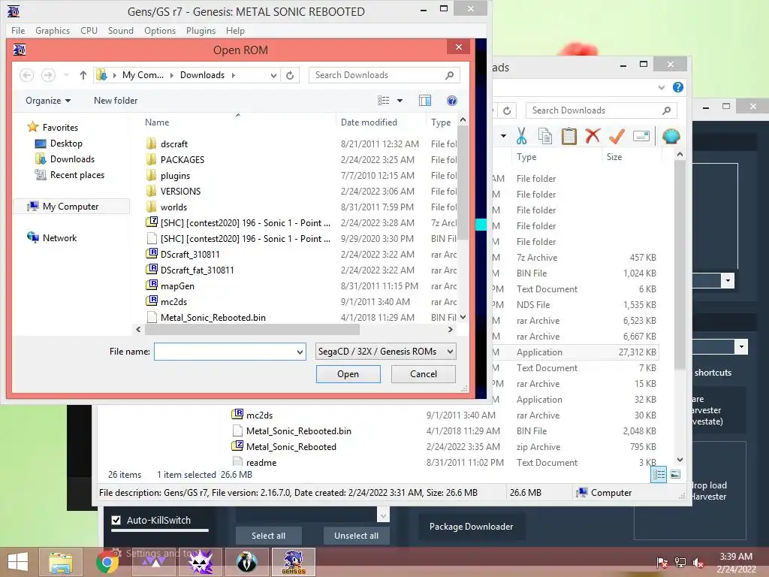Select the VERSIONS folder

click(x=180, y=192)
